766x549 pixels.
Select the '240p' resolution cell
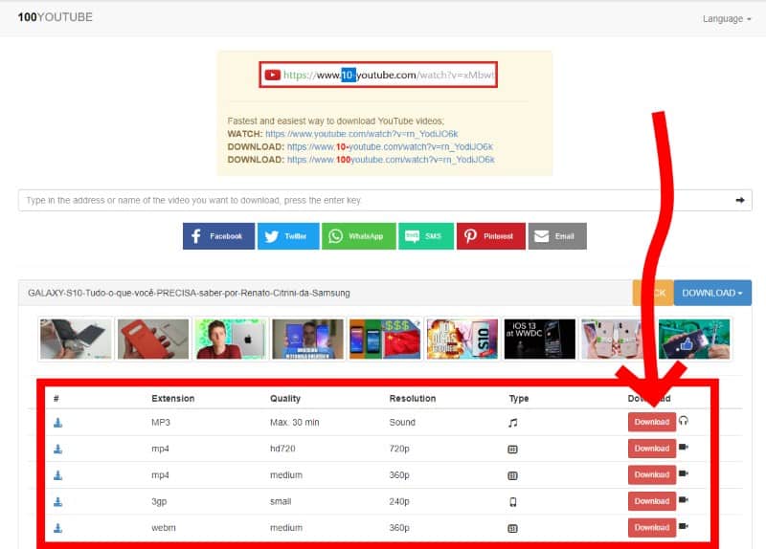click(x=399, y=502)
